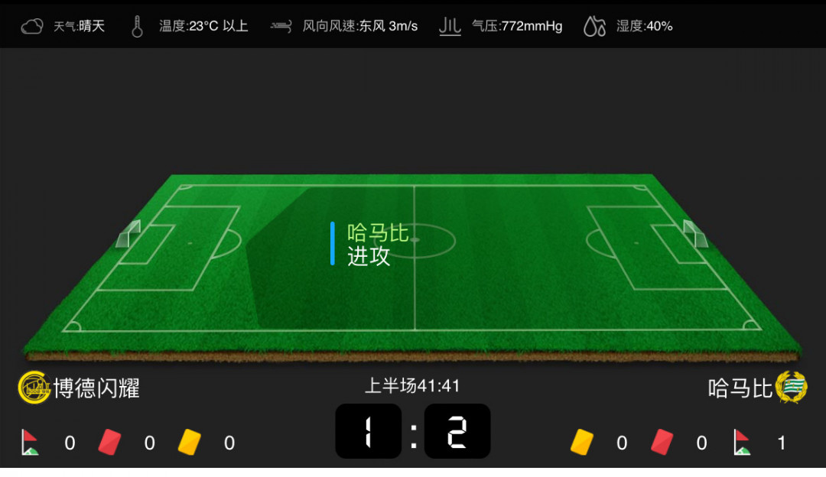Click the humidity water drops icon
Screen dimensions: 826x477
pos(595,26)
